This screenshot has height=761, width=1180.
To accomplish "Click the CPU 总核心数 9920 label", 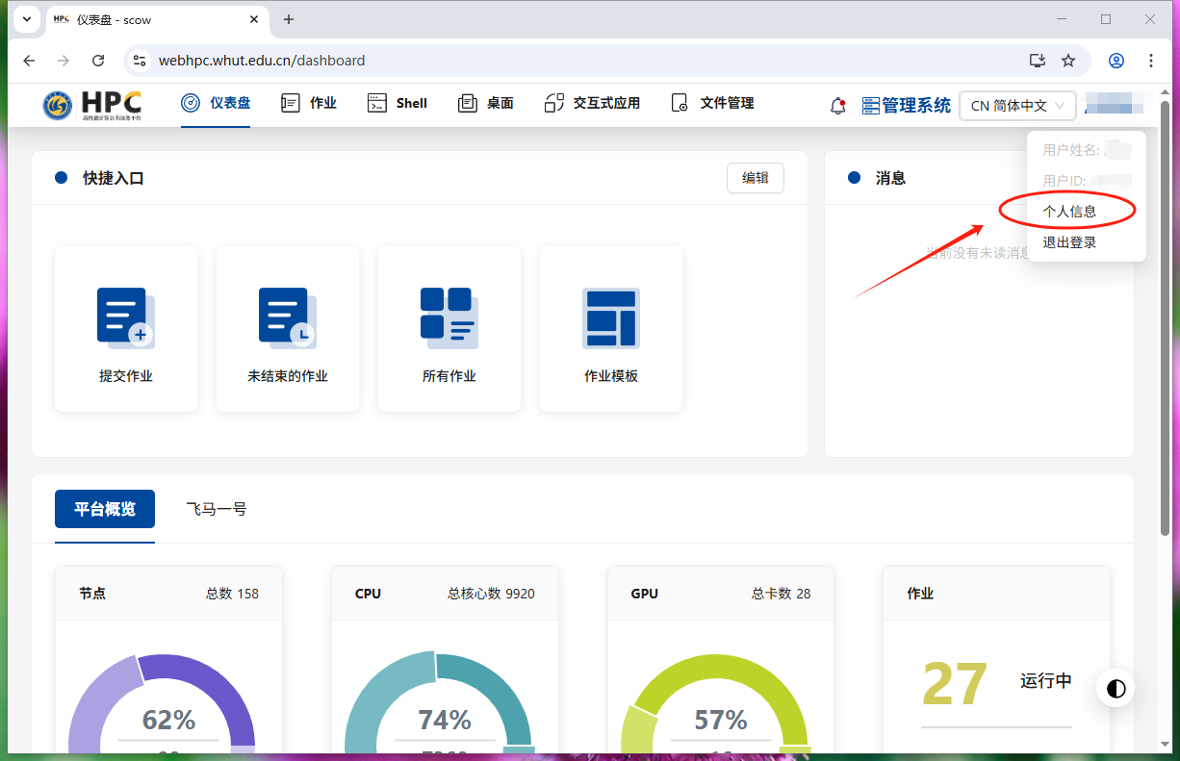I will (x=445, y=594).
